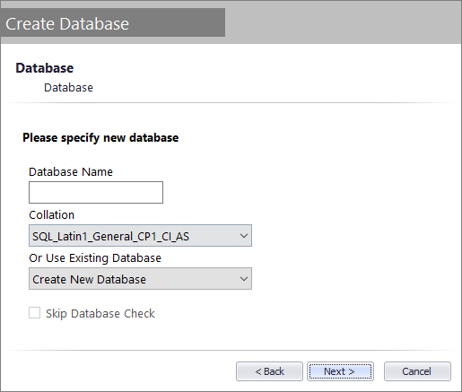Expand the Or Use Existing Database chevron

coord(244,279)
